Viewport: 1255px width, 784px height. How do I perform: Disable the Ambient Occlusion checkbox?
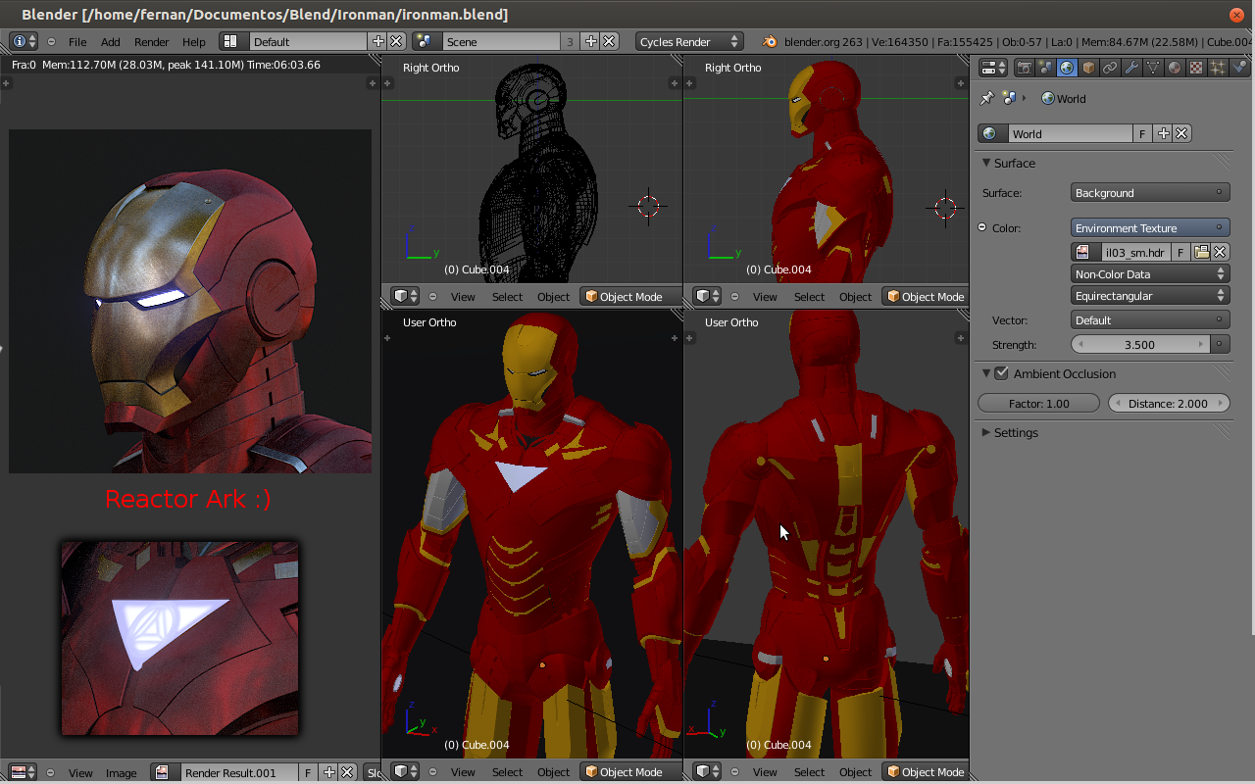pos(1001,373)
